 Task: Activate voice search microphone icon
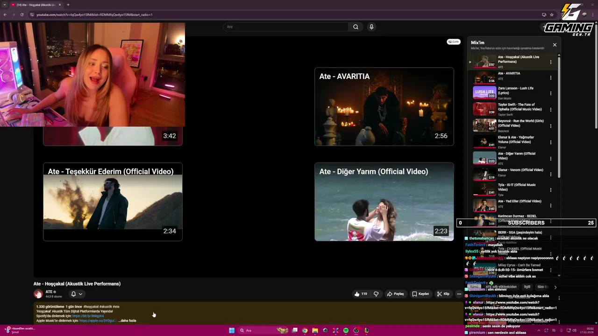pyautogui.click(x=371, y=27)
